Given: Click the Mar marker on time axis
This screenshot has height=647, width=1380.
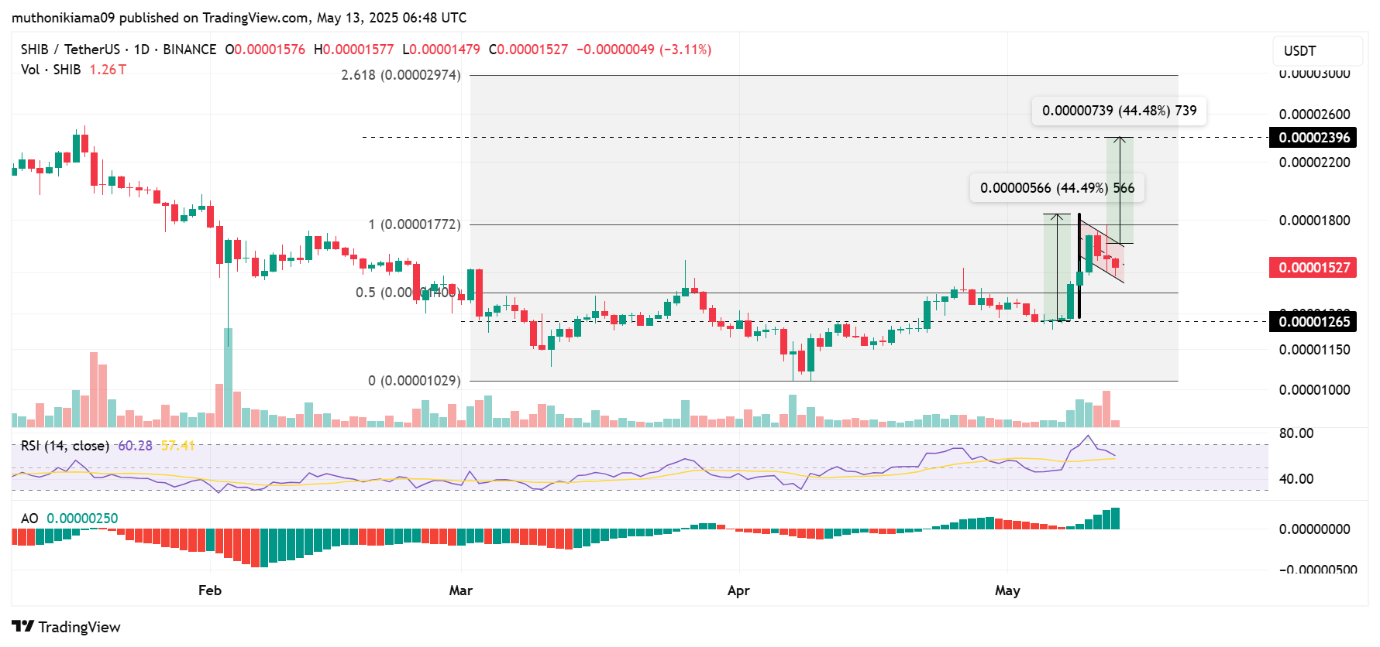Looking at the screenshot, I should [460, 591].
